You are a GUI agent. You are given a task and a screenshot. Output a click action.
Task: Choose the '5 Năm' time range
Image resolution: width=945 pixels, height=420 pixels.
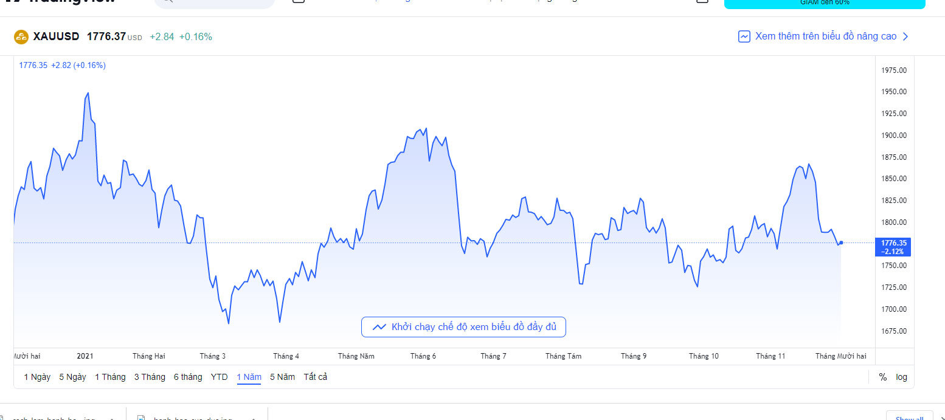(282, 377)
